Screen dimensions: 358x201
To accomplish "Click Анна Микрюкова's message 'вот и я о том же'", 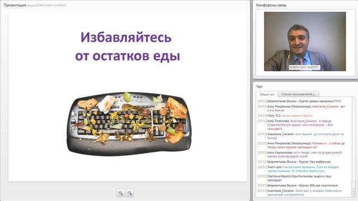I will (302, 108).
